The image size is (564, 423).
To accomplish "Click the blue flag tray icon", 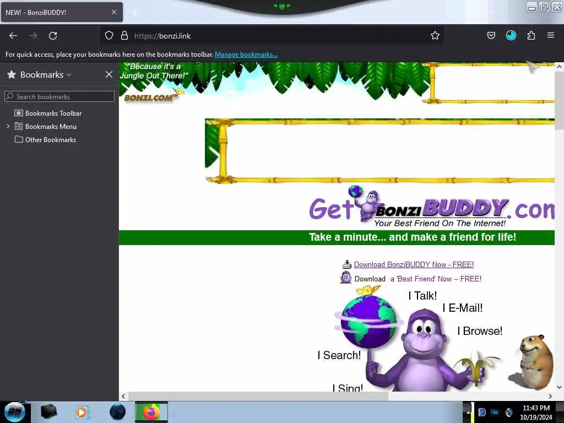I will pos(481,412).
